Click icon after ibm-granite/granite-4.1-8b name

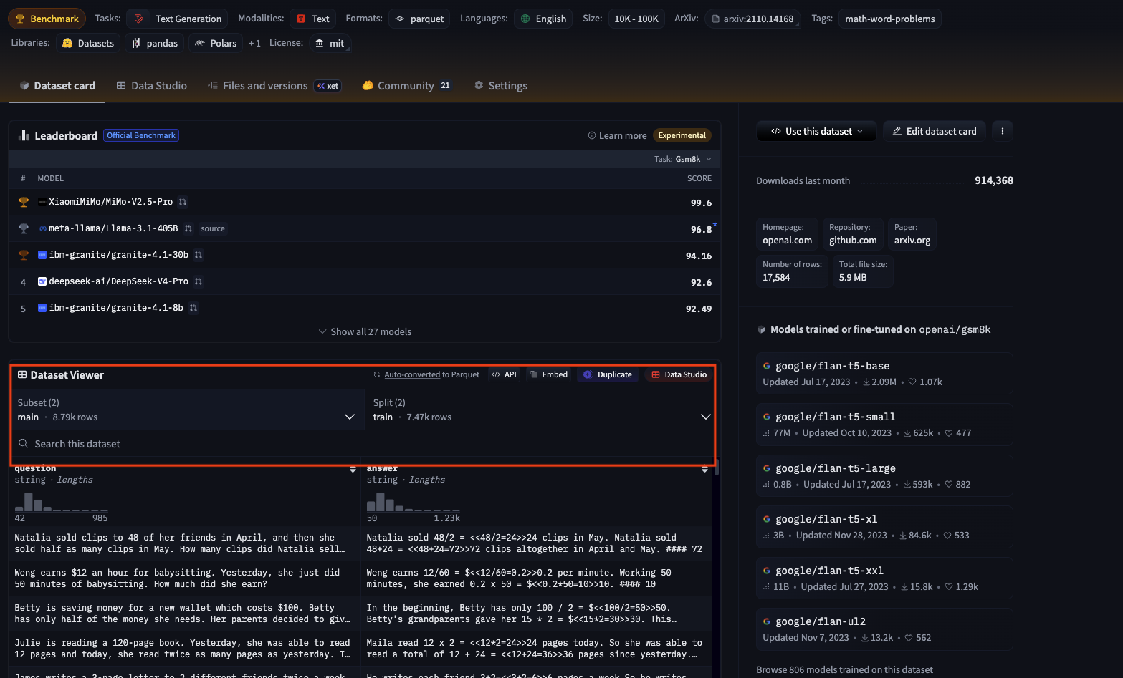[193, 308]
